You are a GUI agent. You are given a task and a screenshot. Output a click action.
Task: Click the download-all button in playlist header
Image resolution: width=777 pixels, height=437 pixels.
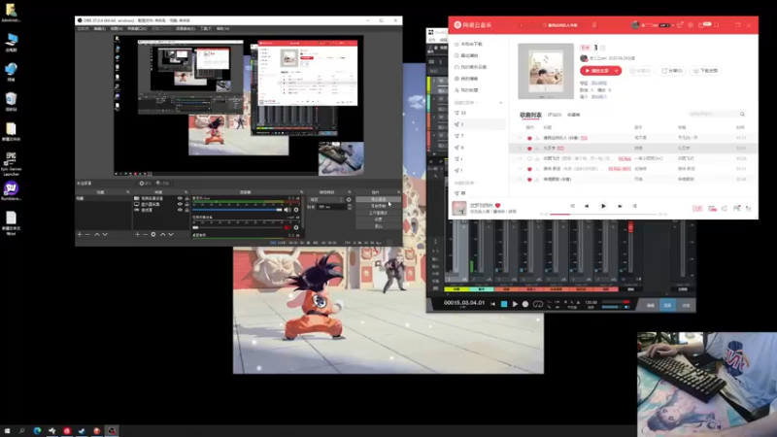[x=706, y=71]
